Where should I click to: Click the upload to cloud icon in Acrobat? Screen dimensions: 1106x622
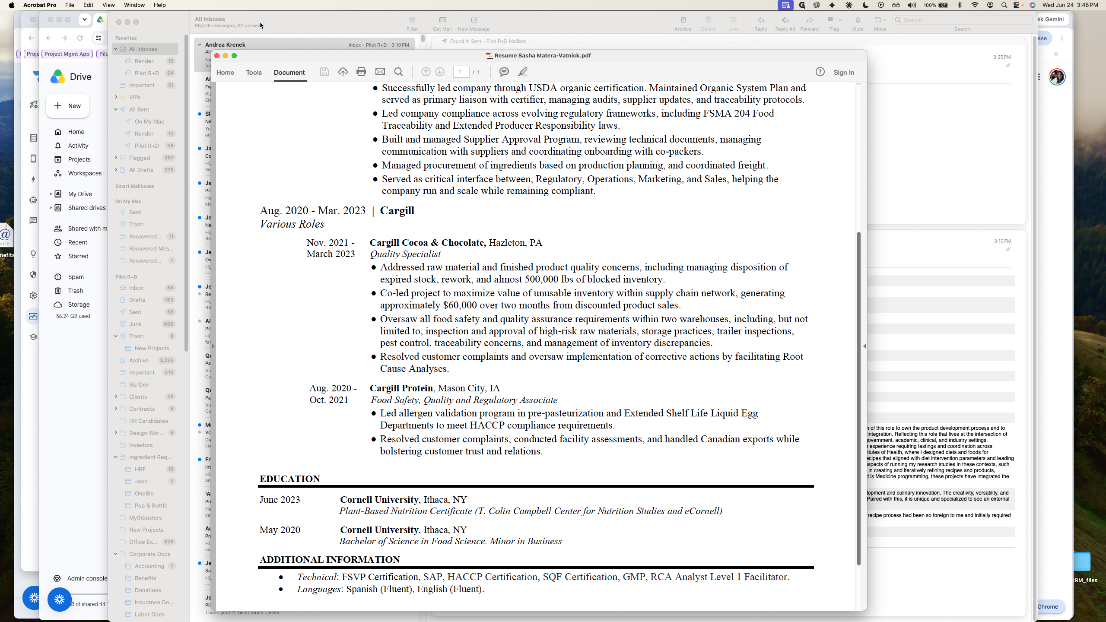(343, 72)
